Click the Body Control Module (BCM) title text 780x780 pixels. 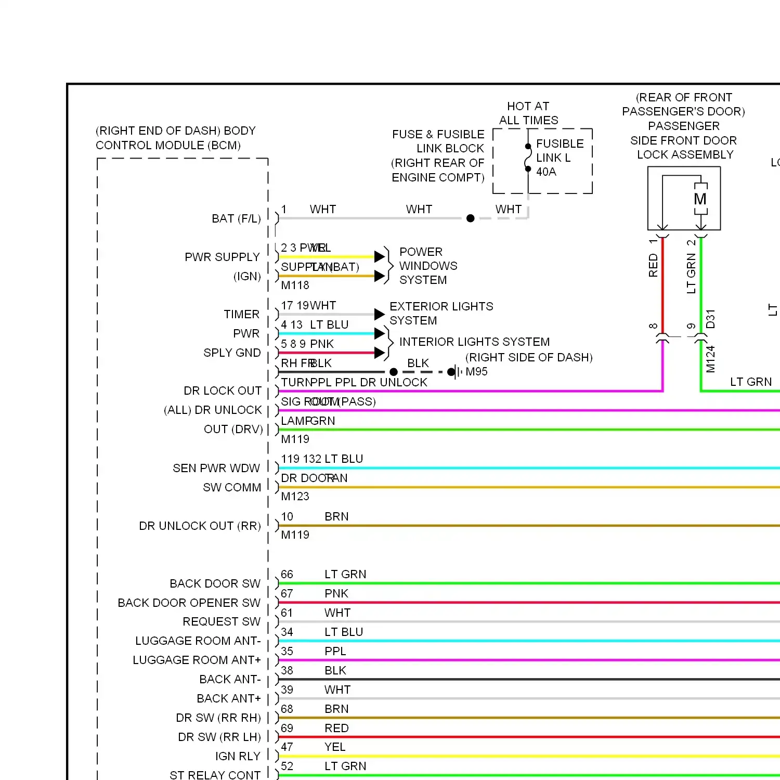(176, 138)
